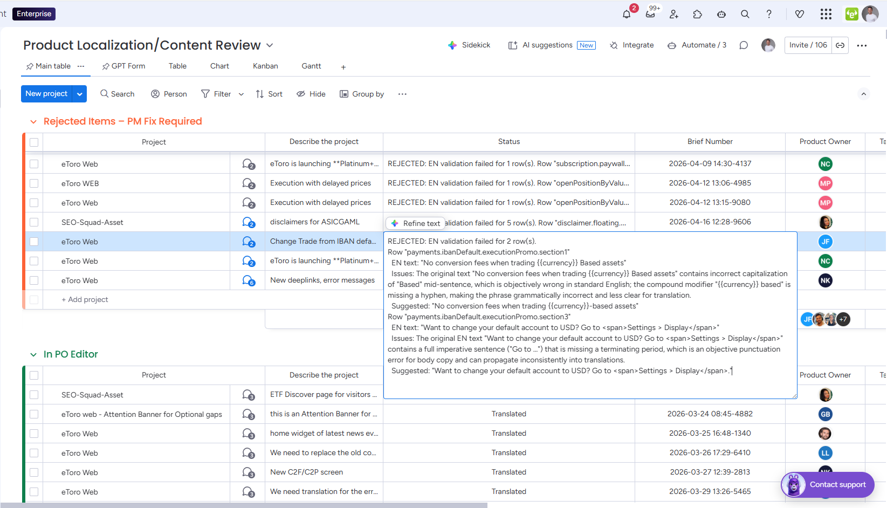Switch to Kanban view tab
The height and width of the screenshot is (508, 887).
pos(265,66)
